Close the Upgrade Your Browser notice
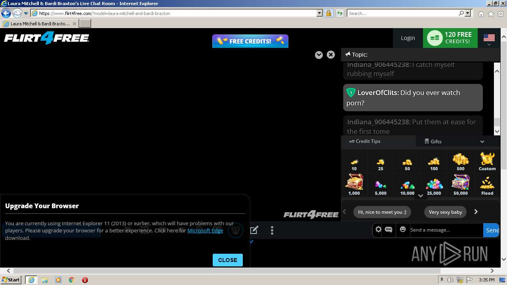Image resolution: width=507 pixels, height=285 pixels. click(x=228, y=260)
